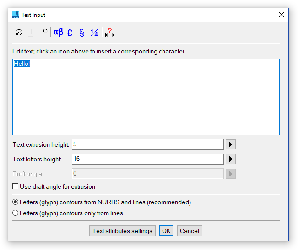The image size is (298, 250).
Task: Select contours from NURBS and lines option
Action: pyautogui.click(x=16, y=202)
